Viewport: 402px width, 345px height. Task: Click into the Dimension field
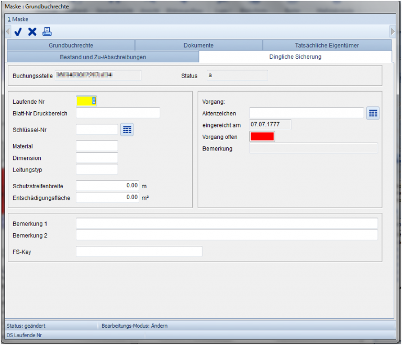97,157
